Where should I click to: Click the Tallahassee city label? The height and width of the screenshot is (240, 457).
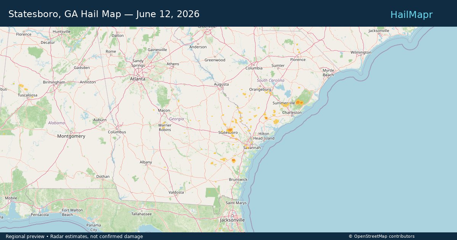pos(141,214)
